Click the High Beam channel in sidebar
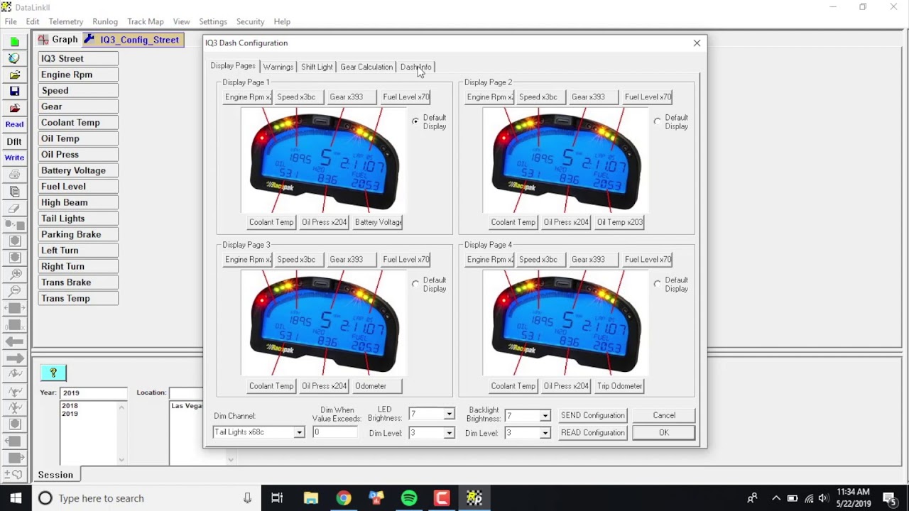The height and width of the screenshot is (511, 909). pos(78,202)
